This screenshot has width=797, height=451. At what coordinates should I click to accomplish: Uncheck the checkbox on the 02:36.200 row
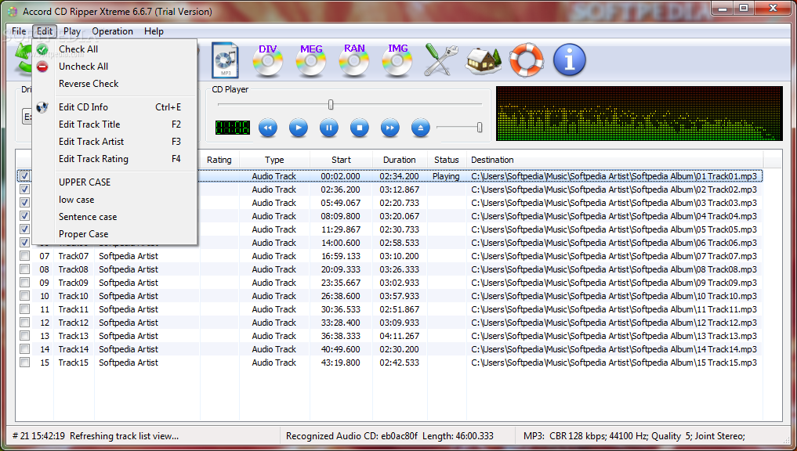coord(24,189)
